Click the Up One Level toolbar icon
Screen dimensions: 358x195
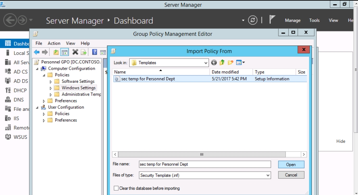[x=56, y=52]
